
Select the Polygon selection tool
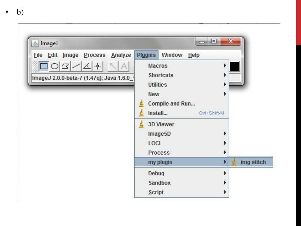click(65, 66)
